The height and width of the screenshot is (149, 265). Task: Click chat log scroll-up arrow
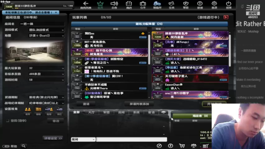pyautogui.click(x=164, y=126)
